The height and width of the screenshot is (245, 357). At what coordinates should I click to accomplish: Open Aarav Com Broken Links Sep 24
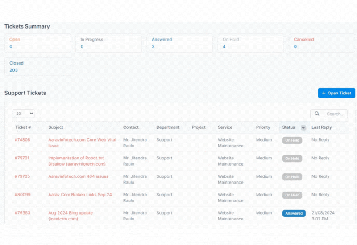80,195
